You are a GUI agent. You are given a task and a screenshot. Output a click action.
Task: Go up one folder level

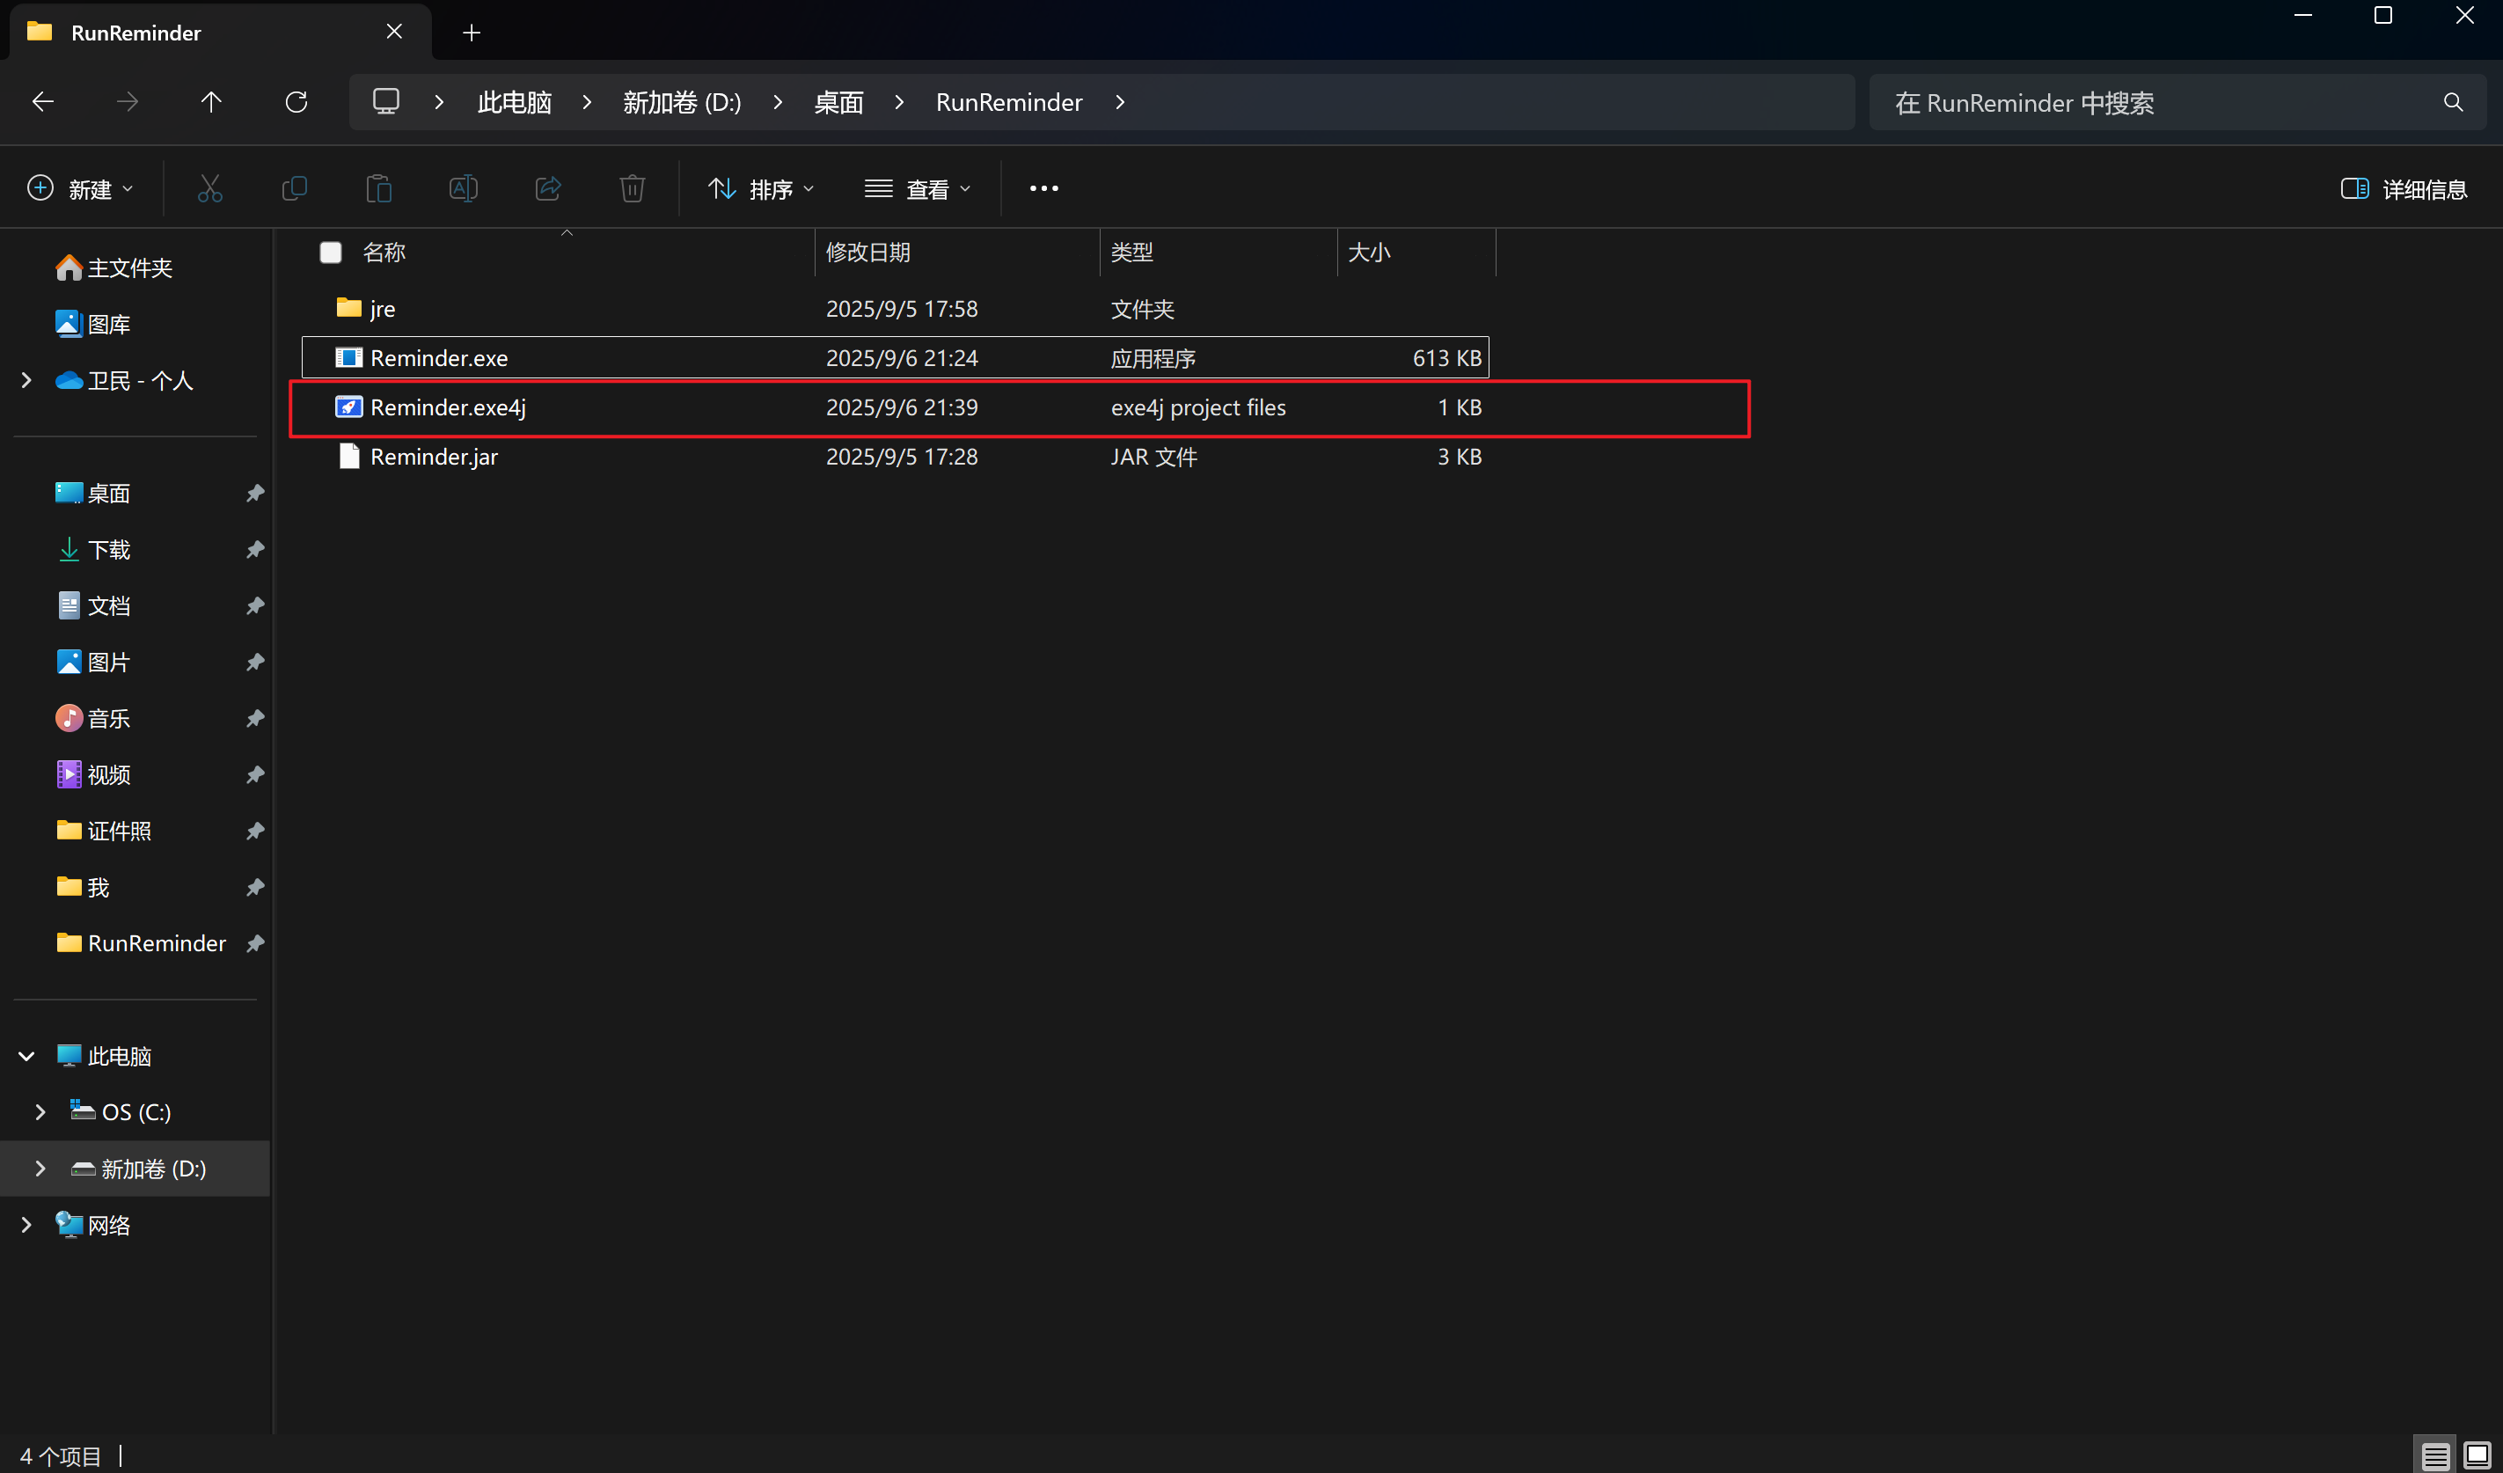click(210, 102)
